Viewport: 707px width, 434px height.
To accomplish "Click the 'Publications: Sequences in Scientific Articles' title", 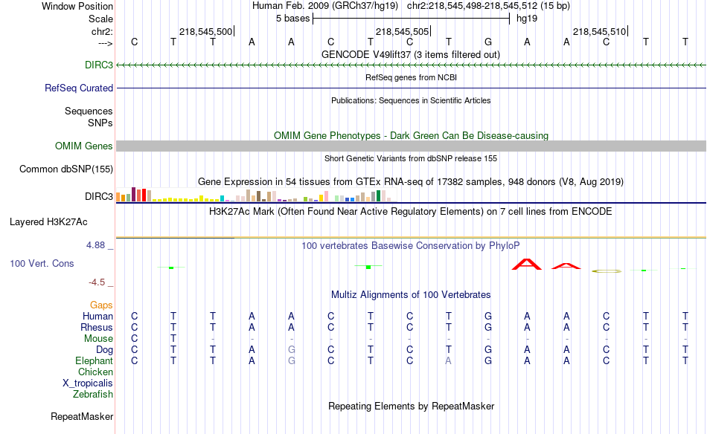I will pos(411,100).
